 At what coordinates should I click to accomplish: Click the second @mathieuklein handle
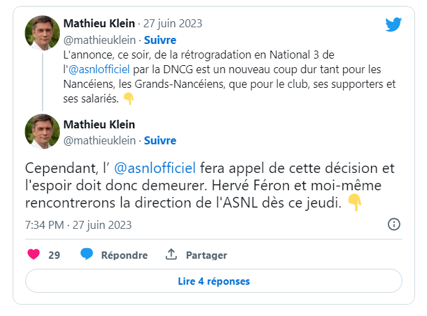tap(98, 140)
